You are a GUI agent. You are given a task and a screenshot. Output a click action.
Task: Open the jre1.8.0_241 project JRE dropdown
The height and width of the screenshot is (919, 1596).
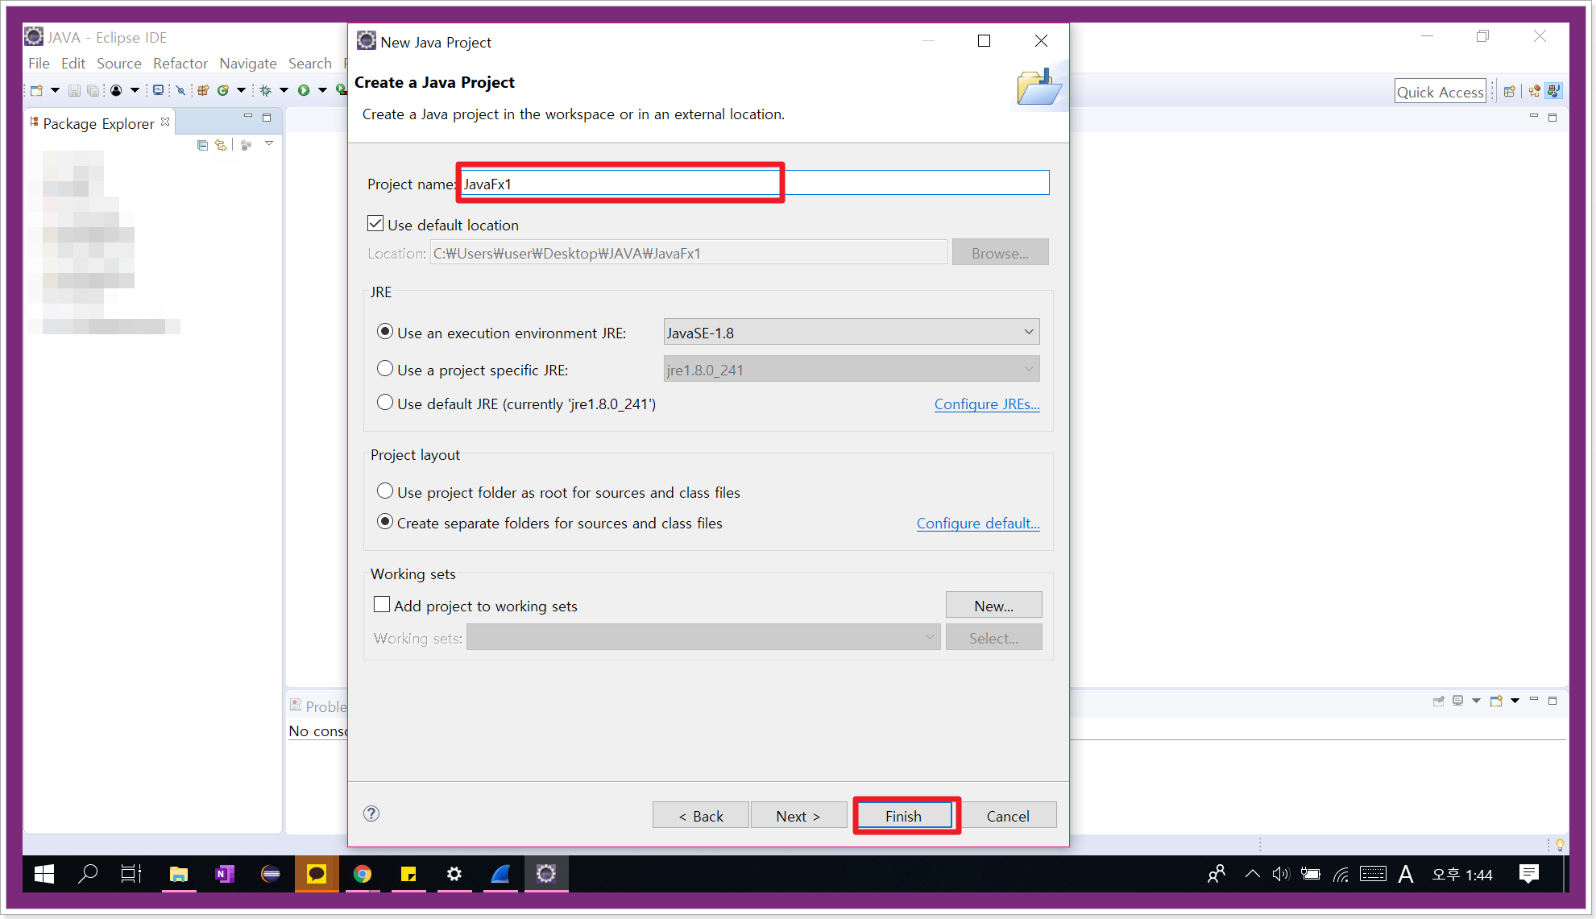852,369
